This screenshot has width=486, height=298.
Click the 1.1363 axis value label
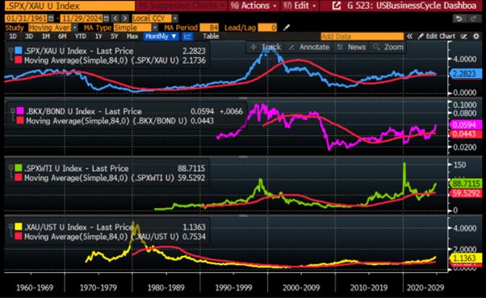click(x=466, y=258)
